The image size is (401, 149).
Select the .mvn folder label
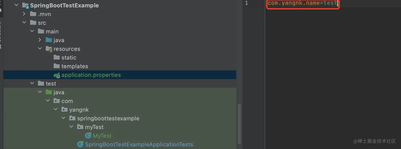click(44, 14)
